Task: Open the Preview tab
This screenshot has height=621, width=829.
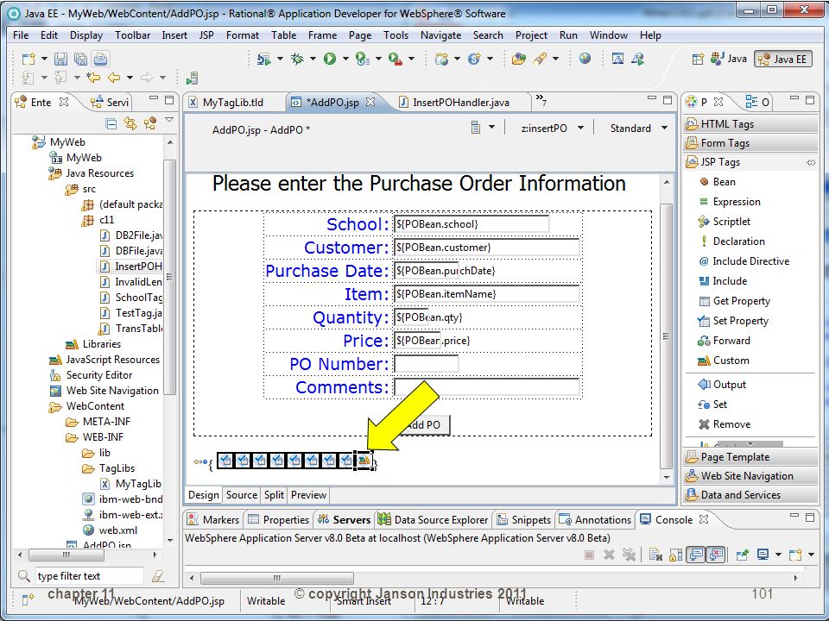Action: coord(309,495)
